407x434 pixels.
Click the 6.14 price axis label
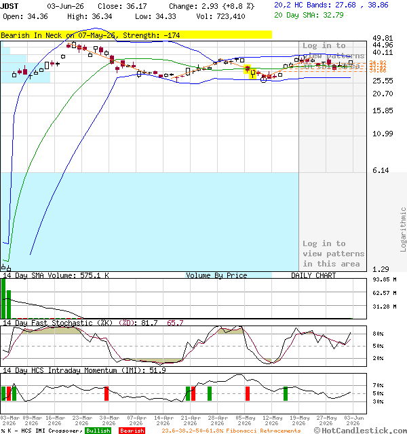[381, 170]
